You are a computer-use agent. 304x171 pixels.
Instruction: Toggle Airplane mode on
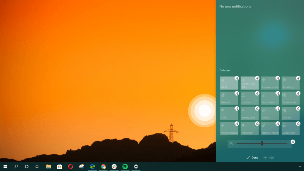270,83
